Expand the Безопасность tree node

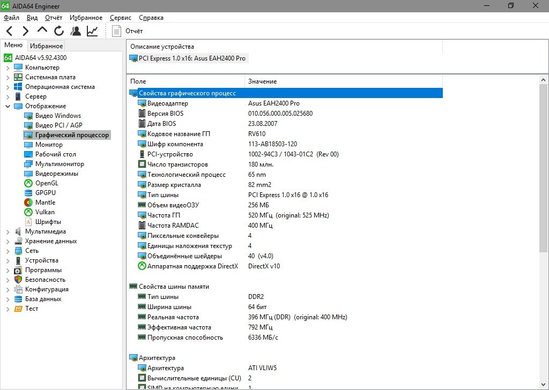click(x=8, y=280)
